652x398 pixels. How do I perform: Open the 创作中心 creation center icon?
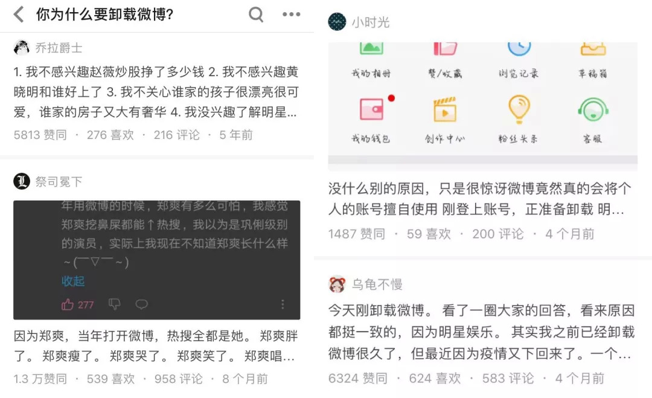(x=445, y=109)
